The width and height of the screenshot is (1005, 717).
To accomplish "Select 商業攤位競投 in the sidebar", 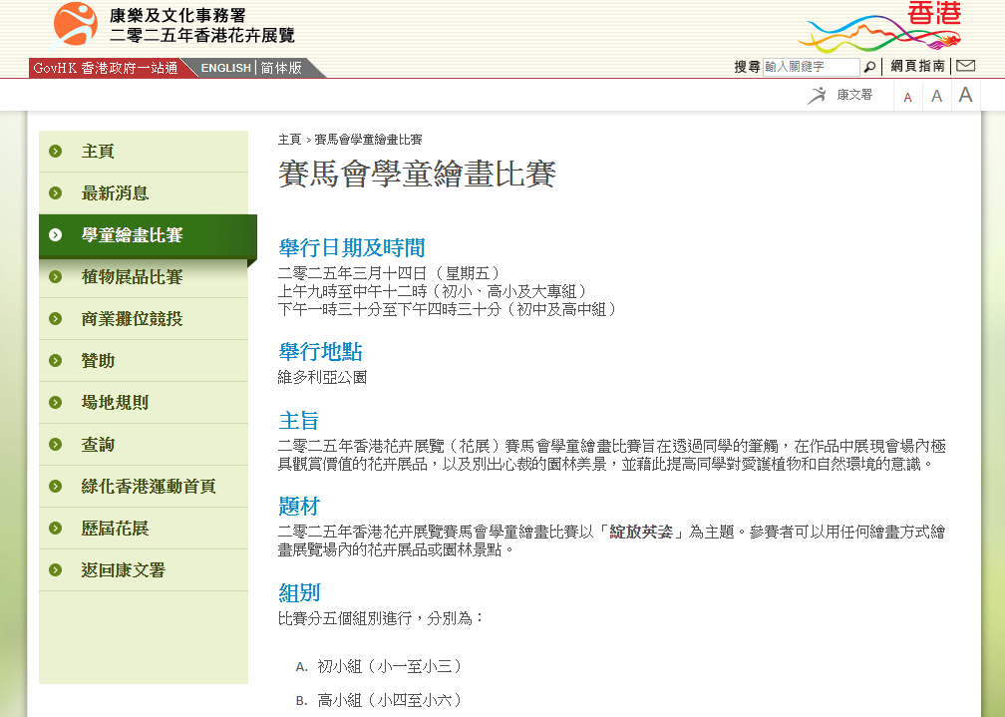I will point(132,319).
